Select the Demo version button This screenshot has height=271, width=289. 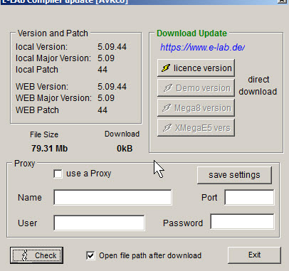[196, 88]
